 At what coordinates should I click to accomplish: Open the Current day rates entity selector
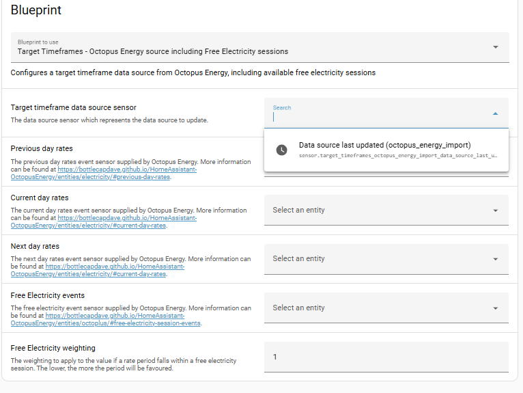(x=379, y=211)
